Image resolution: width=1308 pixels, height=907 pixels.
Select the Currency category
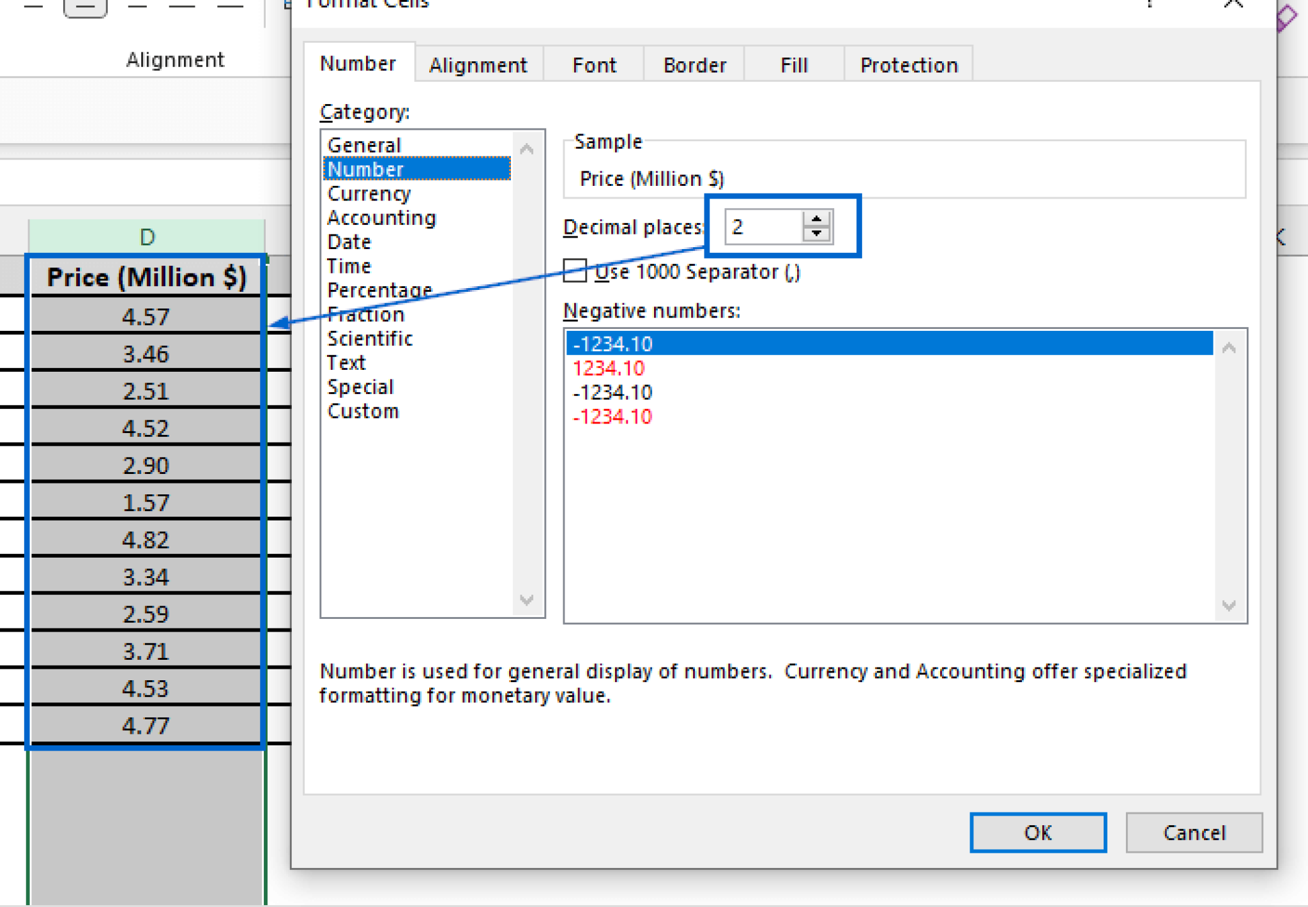point(369,194)
